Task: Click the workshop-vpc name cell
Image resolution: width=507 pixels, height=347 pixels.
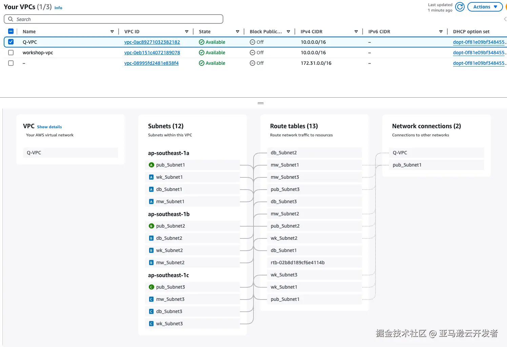Action: click(x=38, y=53)
